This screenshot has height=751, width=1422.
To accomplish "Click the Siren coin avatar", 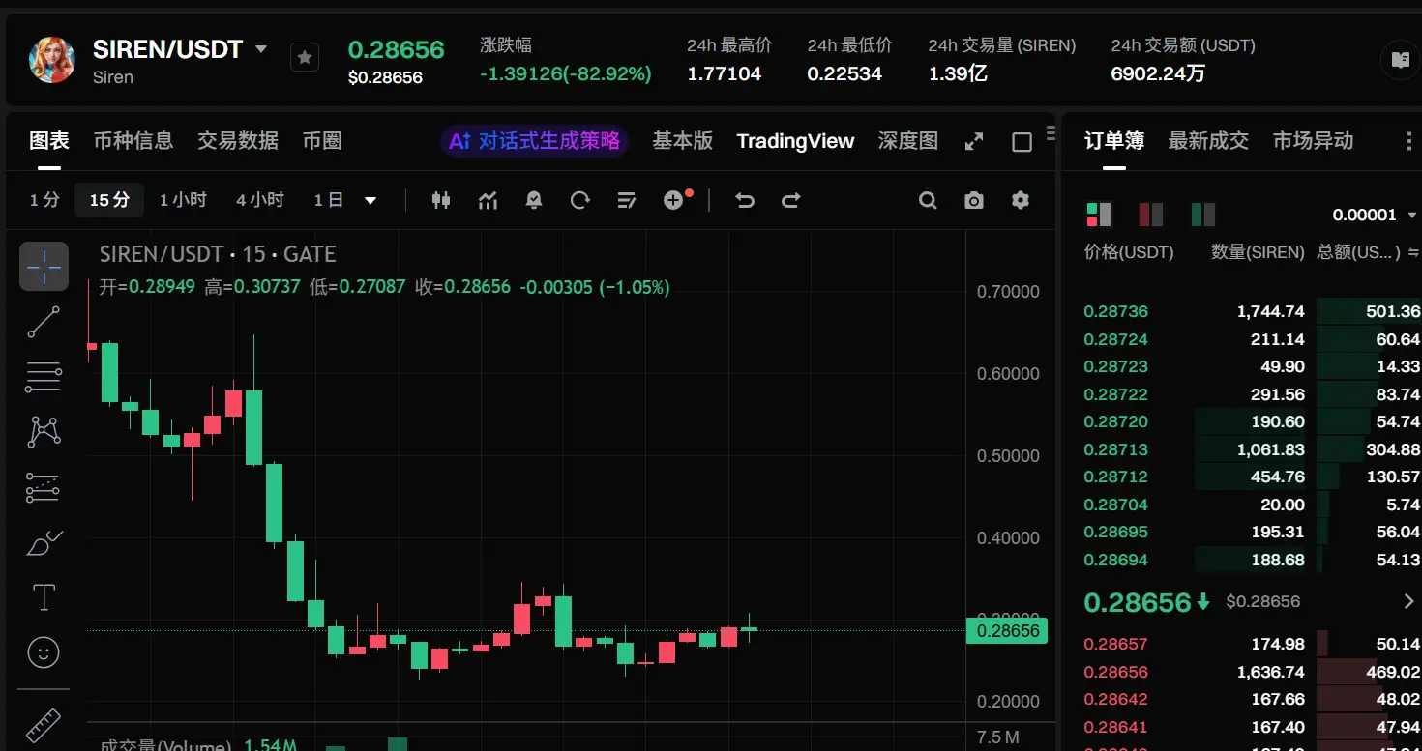I will (x=52, y=60).
